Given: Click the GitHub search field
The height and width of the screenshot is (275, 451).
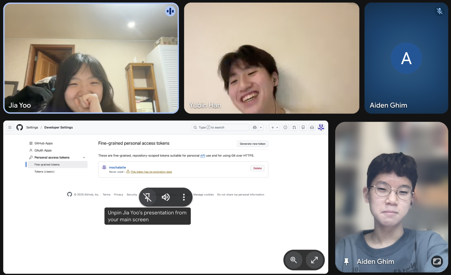Looking at the screenshot, I should point(220,127).
